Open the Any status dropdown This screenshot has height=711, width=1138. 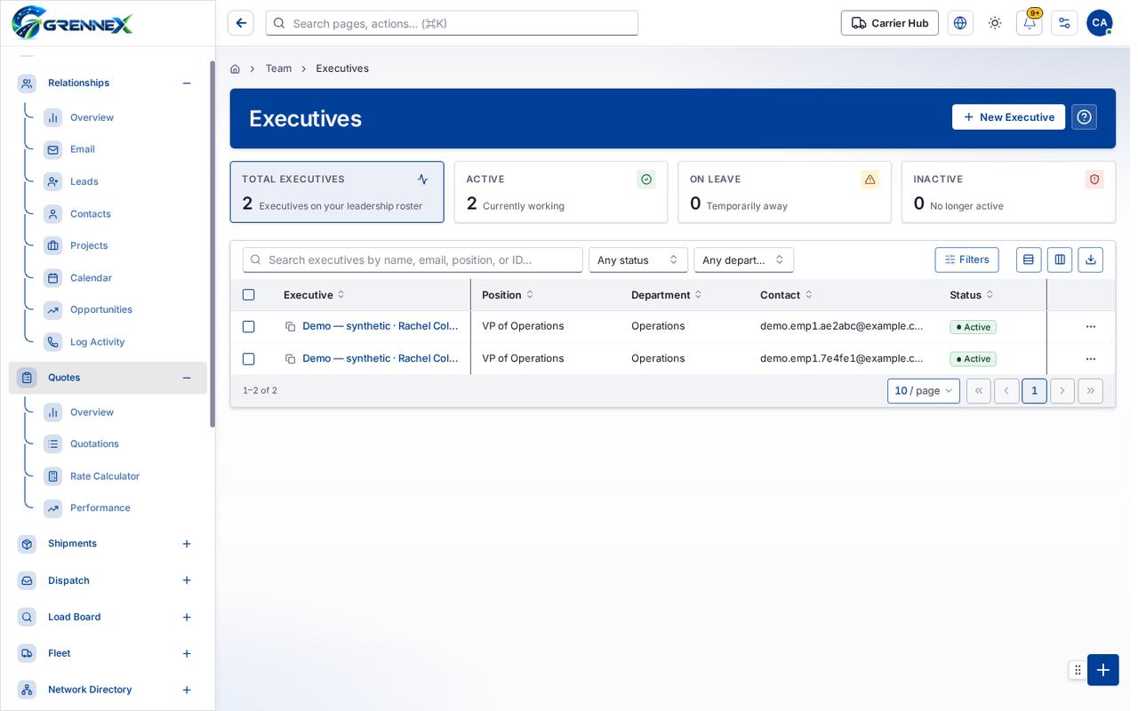pyautogui.click(x=638, y=260)
